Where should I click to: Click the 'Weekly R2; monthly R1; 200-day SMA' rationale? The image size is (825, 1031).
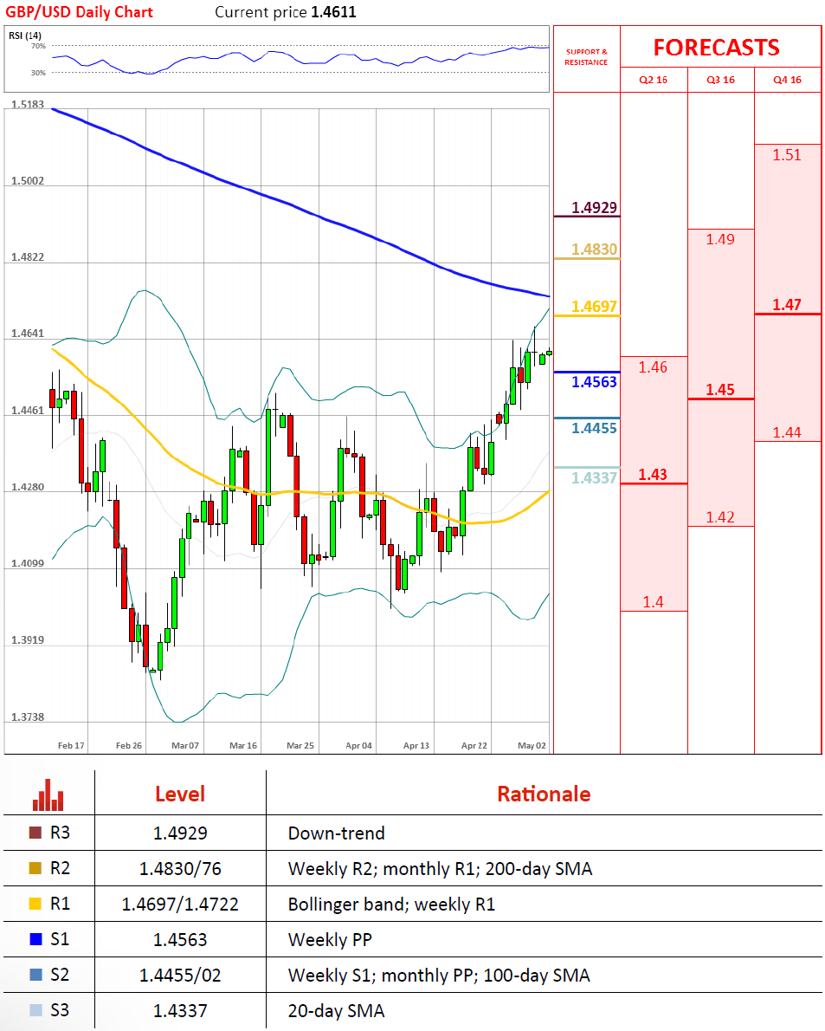[x=440, y=869]
